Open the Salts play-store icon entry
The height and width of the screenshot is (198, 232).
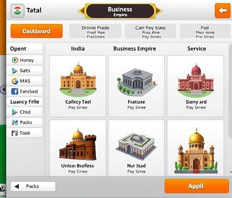pyautogui.click(x=15, y=71)
